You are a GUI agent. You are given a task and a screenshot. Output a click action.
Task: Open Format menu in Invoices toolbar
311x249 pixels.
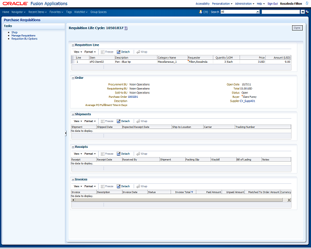[90, 186]
